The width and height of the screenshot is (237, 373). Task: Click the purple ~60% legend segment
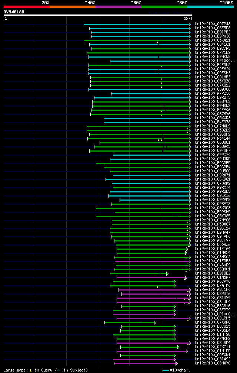point(118,7)
